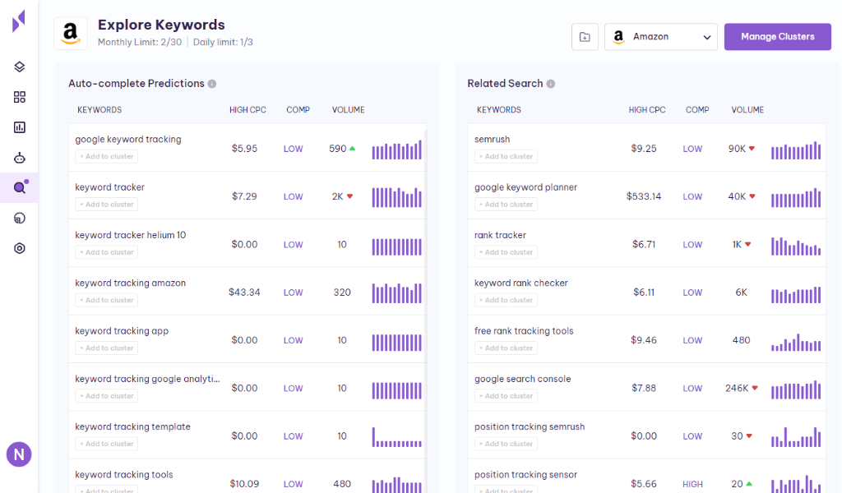
Task: Add free rank tracking tools to cluster
Action: (x=506, y=348)
